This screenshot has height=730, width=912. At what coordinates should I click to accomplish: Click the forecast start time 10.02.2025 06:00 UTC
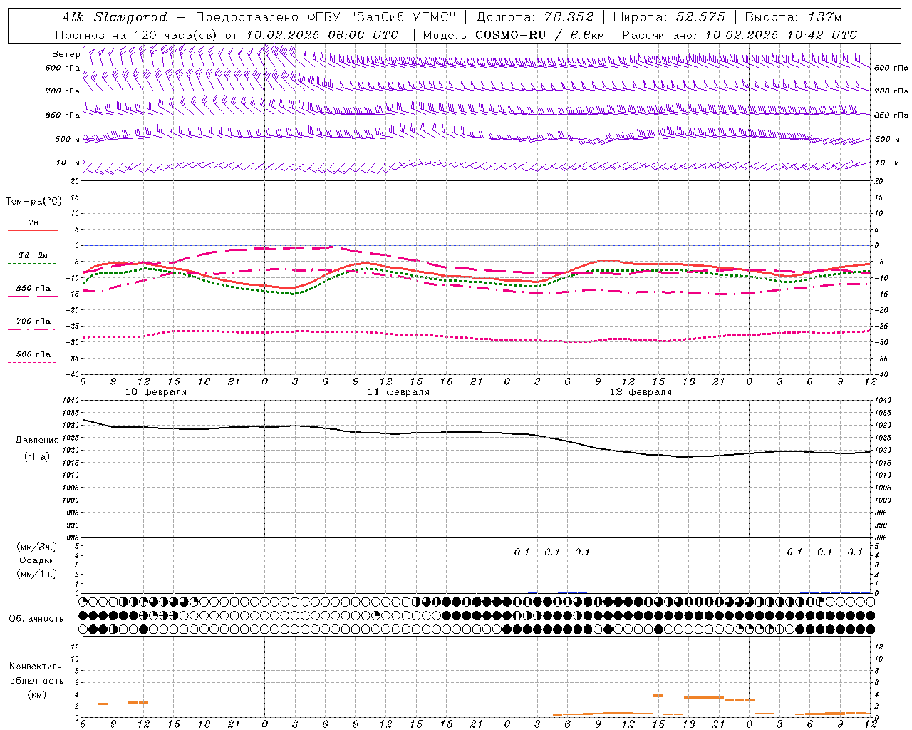(x=322, y=35)
